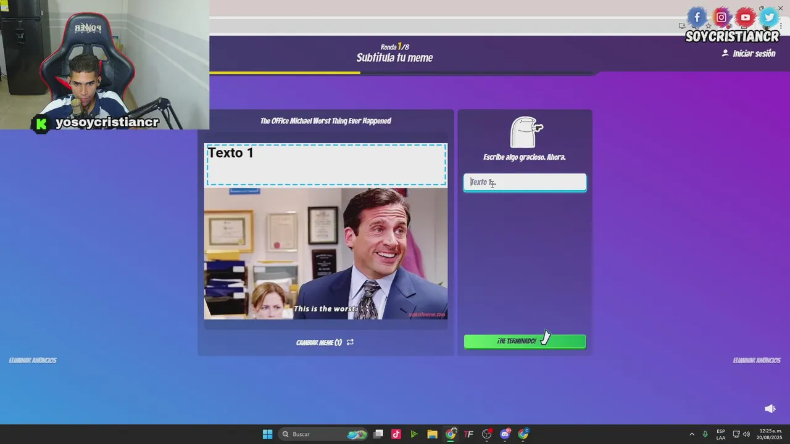Click the volume speaker tray icon
Screen dimensions: 790x444
[x=746, y=434]
